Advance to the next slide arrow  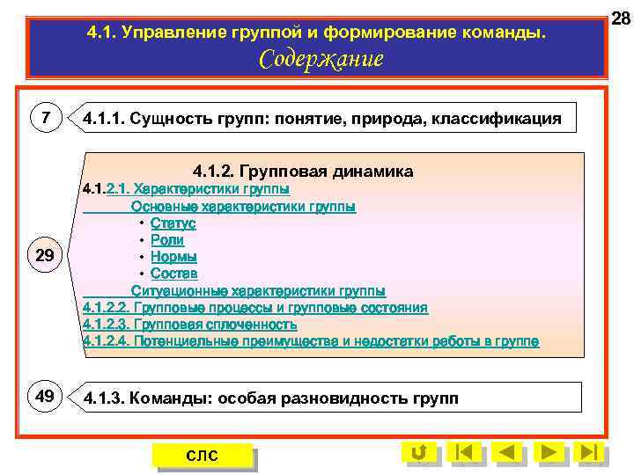tap(549, 452)
